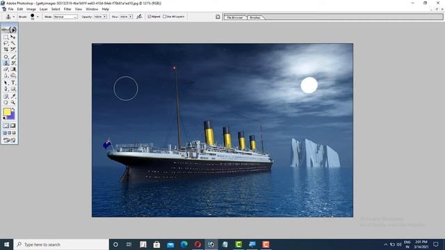Show hidden icons in system tray
The width and height of the screenshot is (445, 250).
click(x=385, y=244)
